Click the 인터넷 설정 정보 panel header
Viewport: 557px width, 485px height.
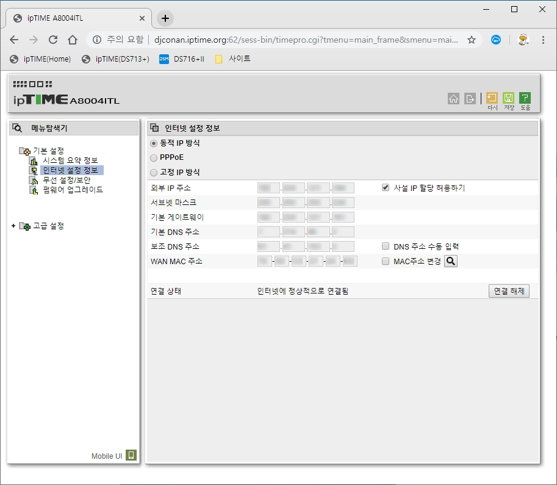tap(342, 128)
